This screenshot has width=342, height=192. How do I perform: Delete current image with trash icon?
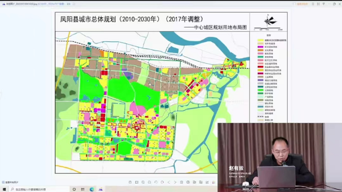(x=181, y=182)
